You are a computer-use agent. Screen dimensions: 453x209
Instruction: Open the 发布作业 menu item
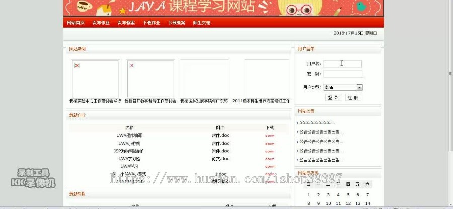pyautogui.click(x=101, y=23)
